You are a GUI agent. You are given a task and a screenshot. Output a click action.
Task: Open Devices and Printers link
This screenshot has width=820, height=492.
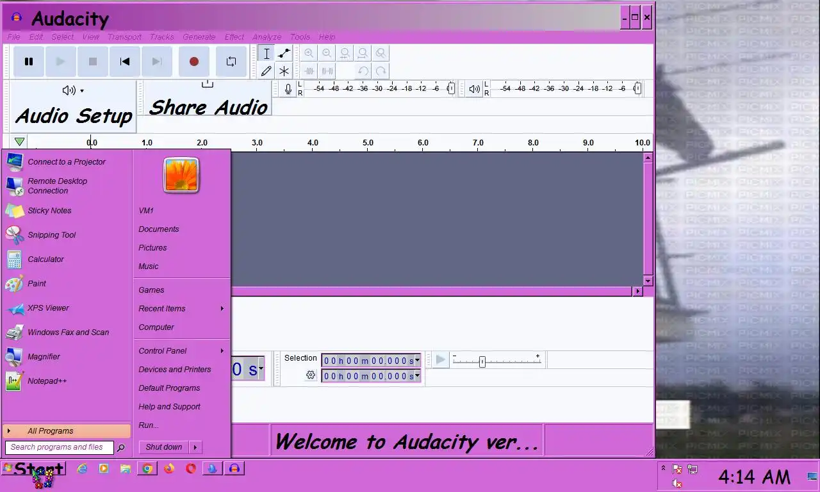click(x=175, y=370)
